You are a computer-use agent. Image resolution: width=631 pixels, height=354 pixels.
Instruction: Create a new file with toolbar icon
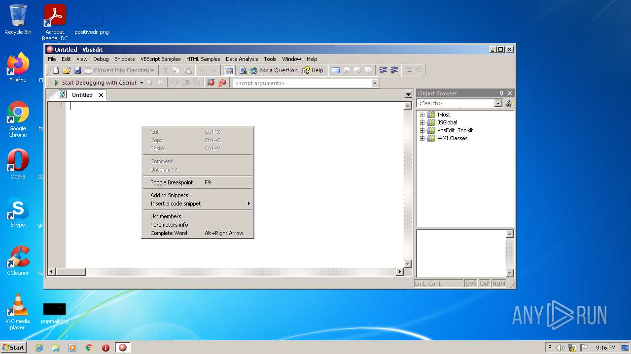56,70
